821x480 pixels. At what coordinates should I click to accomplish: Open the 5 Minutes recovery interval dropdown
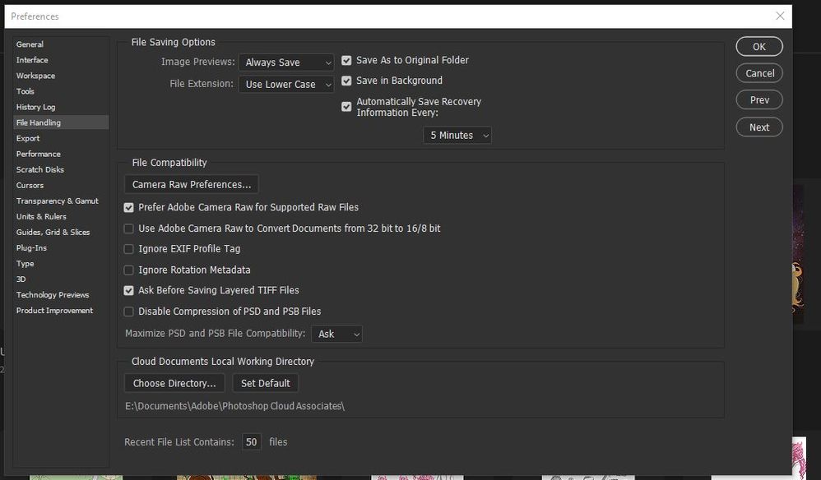click(457, 136)
